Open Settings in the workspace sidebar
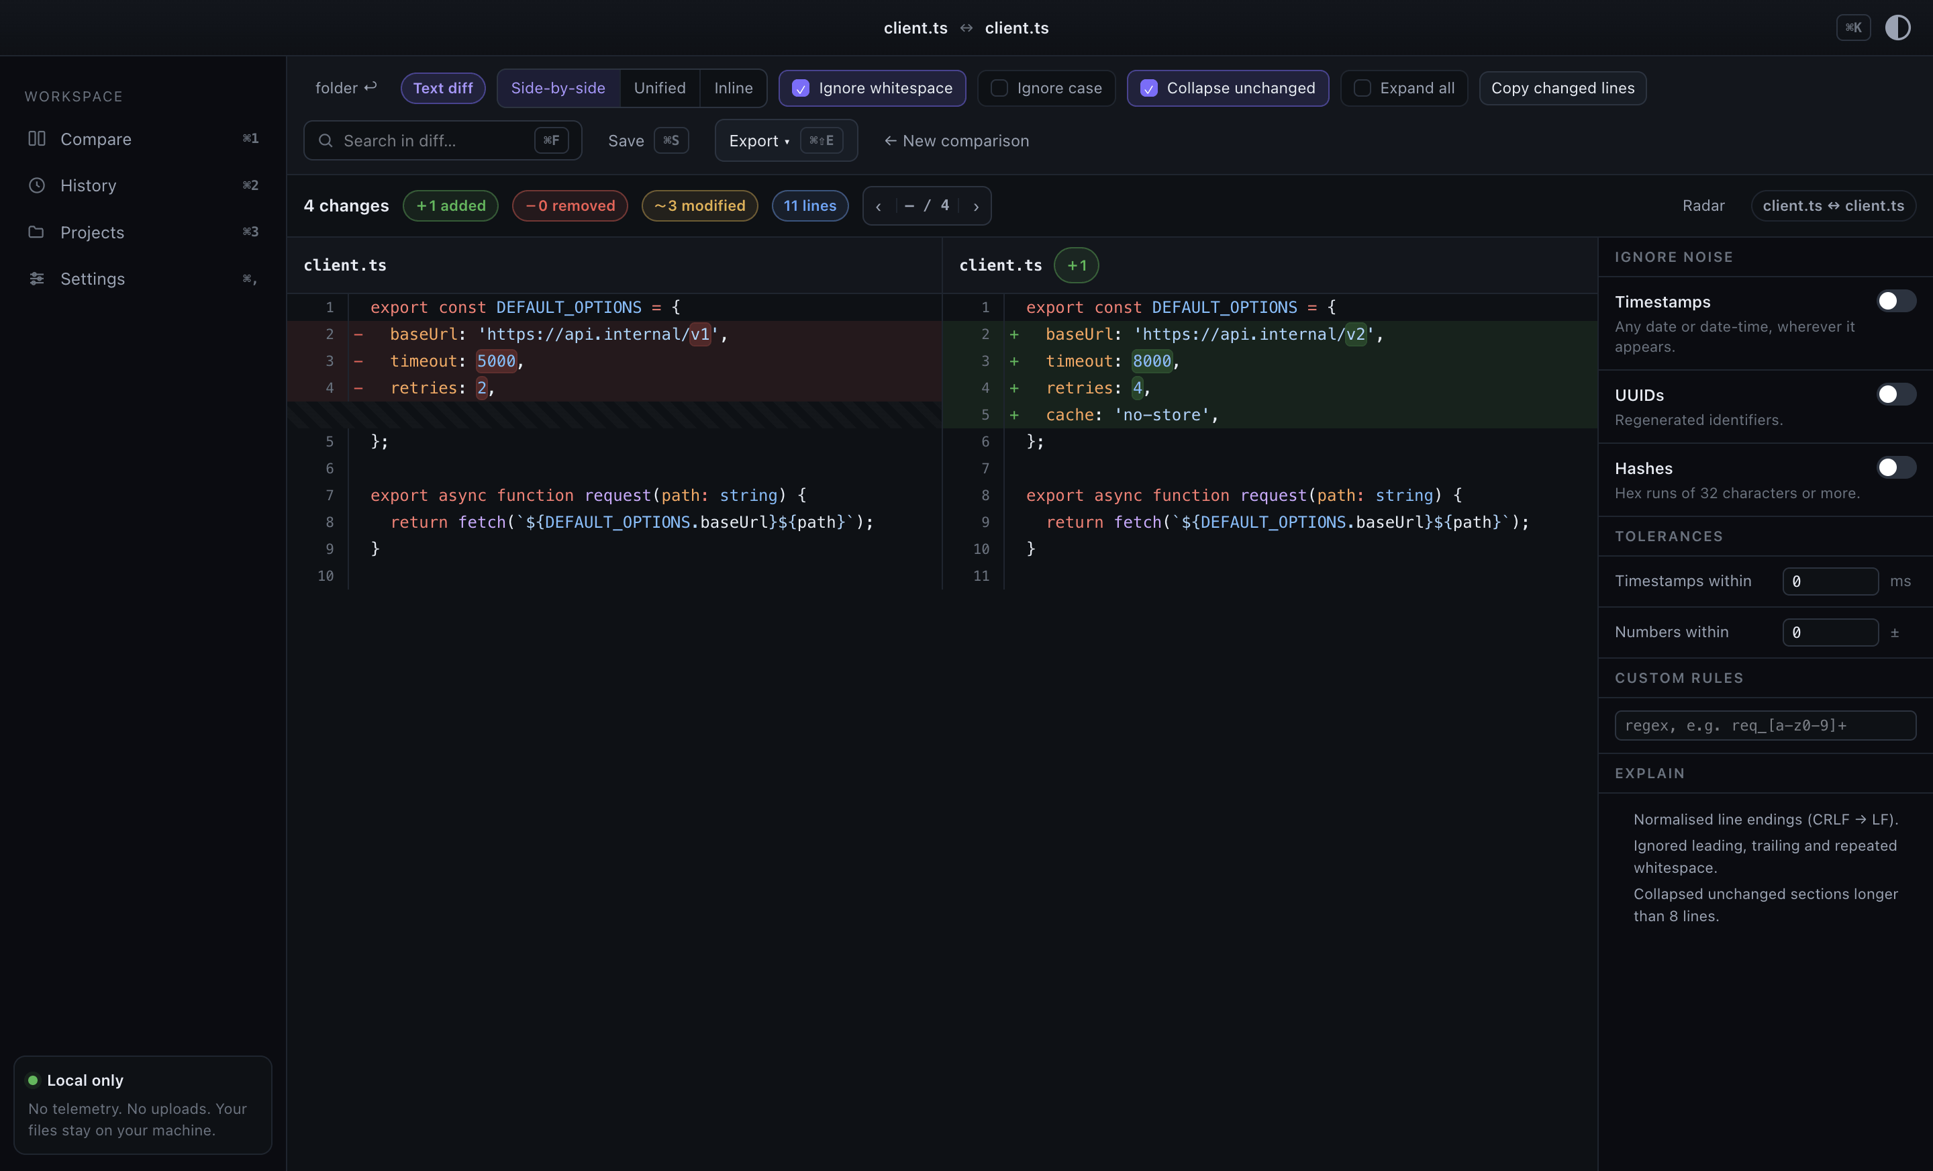The width and height of the screenshot is (1933, 1171). point(143,279)
